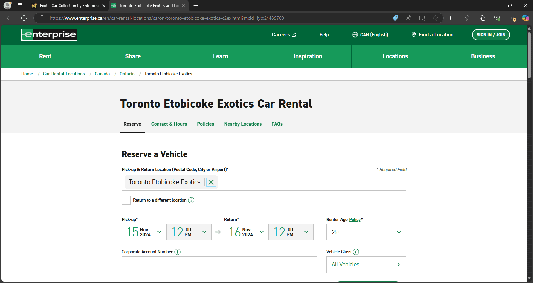Click the page vertical scrollbar thumb

click(x=529, y=55)
